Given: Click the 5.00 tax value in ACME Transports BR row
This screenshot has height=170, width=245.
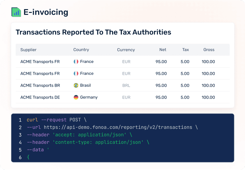Looking at the screenshot, I should click(x=185, y=85).
